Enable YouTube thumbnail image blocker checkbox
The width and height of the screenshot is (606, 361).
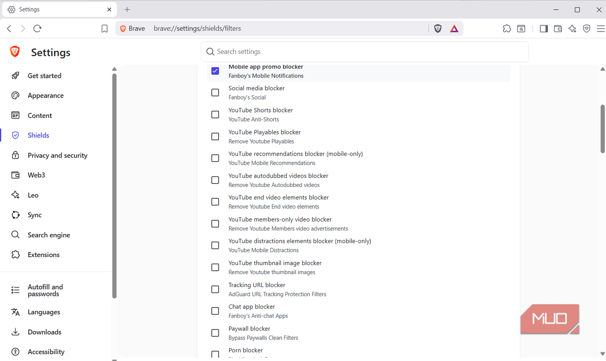pos(215,267)
